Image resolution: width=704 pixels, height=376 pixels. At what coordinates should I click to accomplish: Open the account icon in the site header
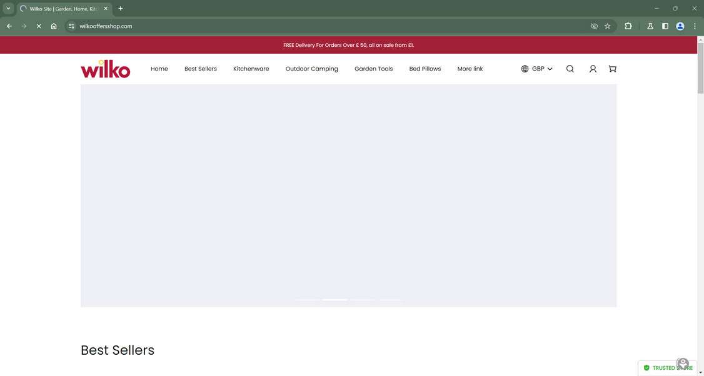point(591,69)
